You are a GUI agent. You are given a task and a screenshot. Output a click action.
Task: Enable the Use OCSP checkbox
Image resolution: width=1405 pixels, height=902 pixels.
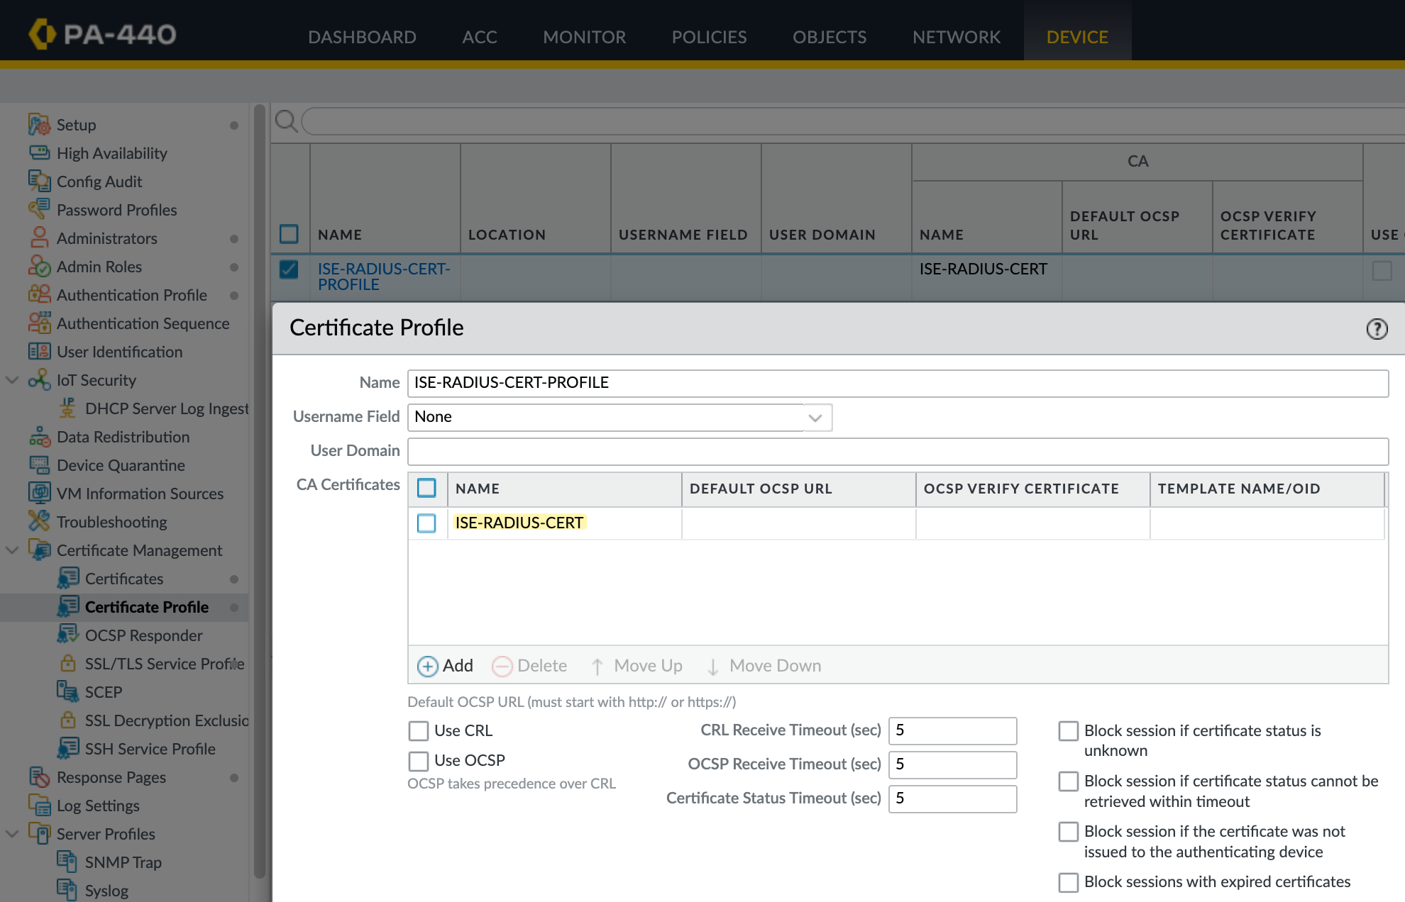(x=419, y=761)
